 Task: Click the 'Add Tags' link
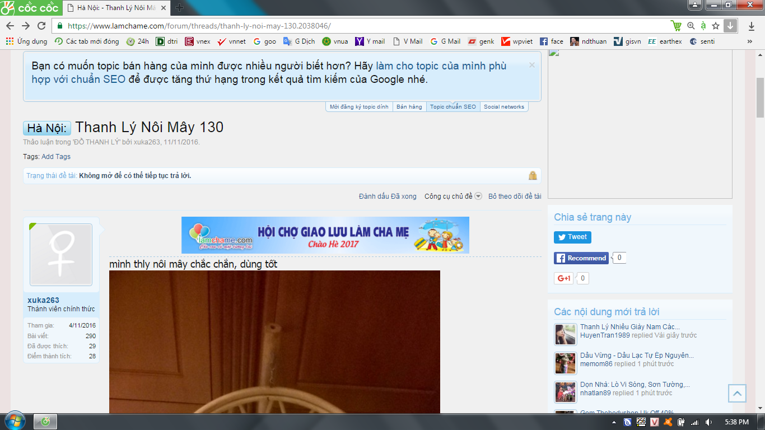click(x=56, y=157)
